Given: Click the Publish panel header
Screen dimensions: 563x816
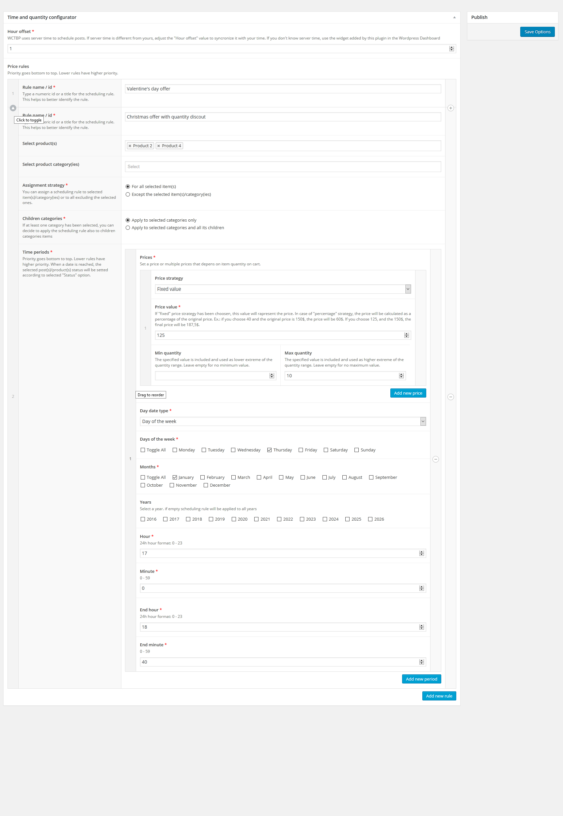Looking at the screenshot, I should [x=479, y=17].
